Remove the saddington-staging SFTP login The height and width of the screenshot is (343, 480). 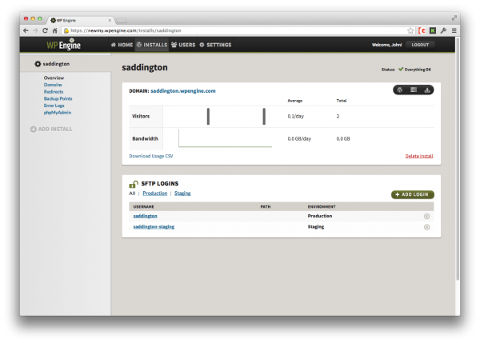click(x=426, y=227)
